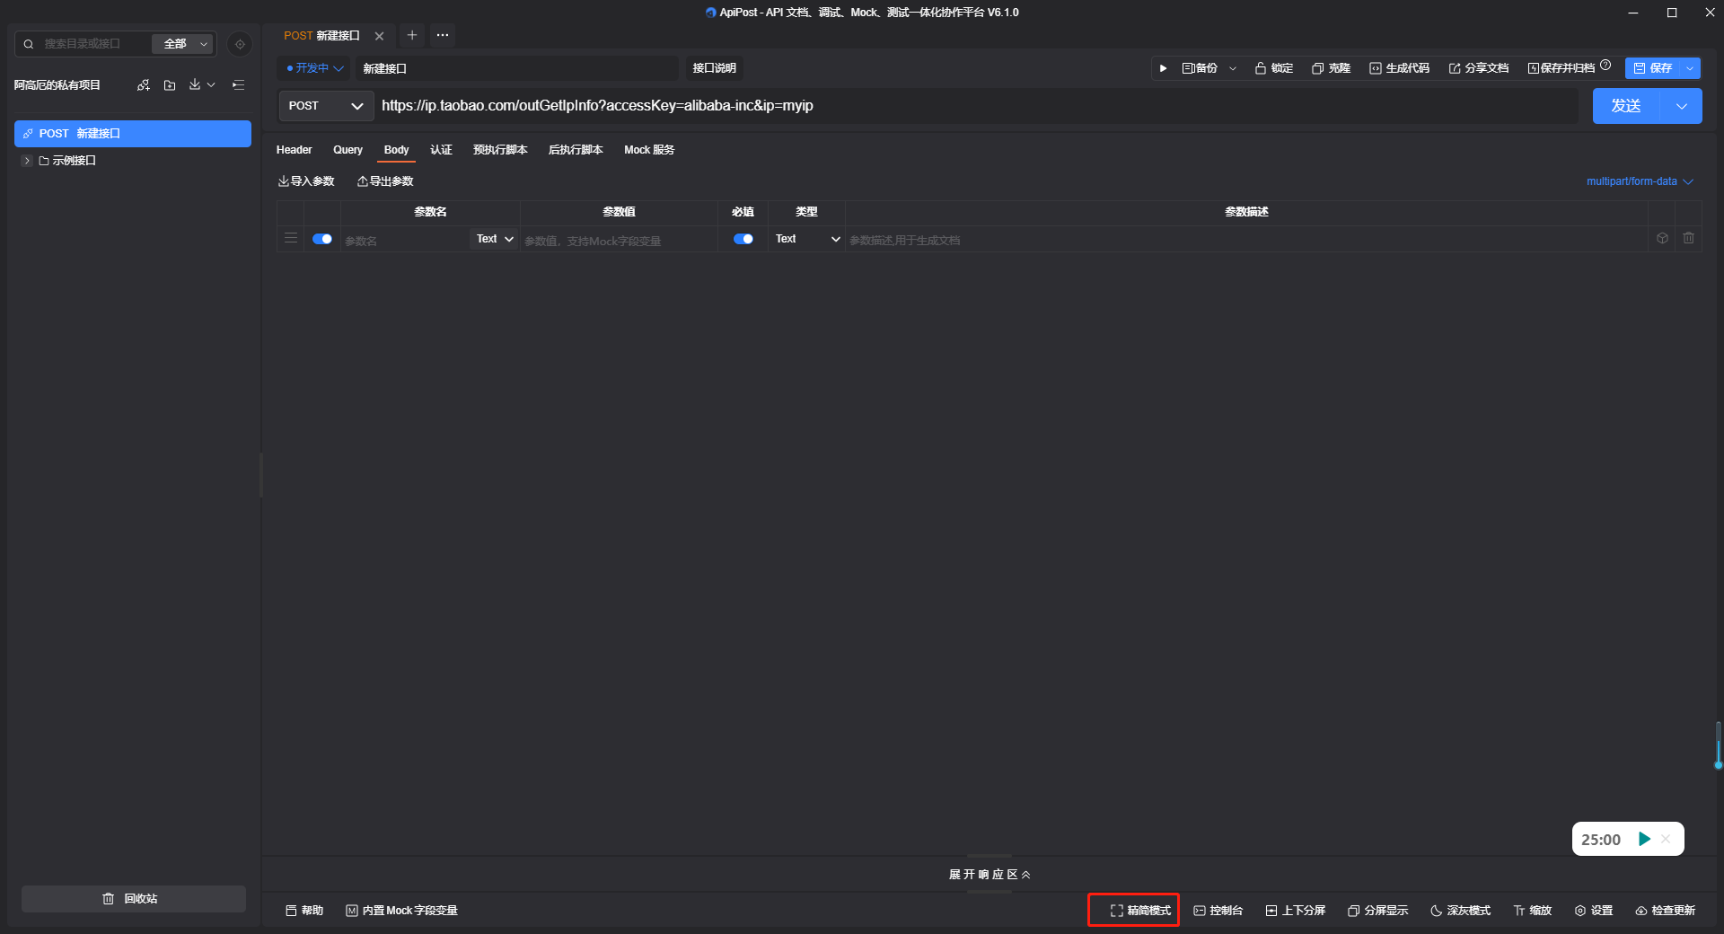Open the multipart/form-data body type dropdown
The height and width of the screenshot is (934, 1724).
[x=1640, y=181]
